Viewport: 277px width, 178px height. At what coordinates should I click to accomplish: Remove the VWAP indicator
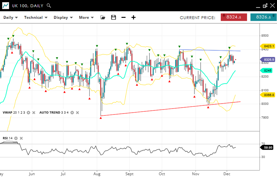coord(34,113)
